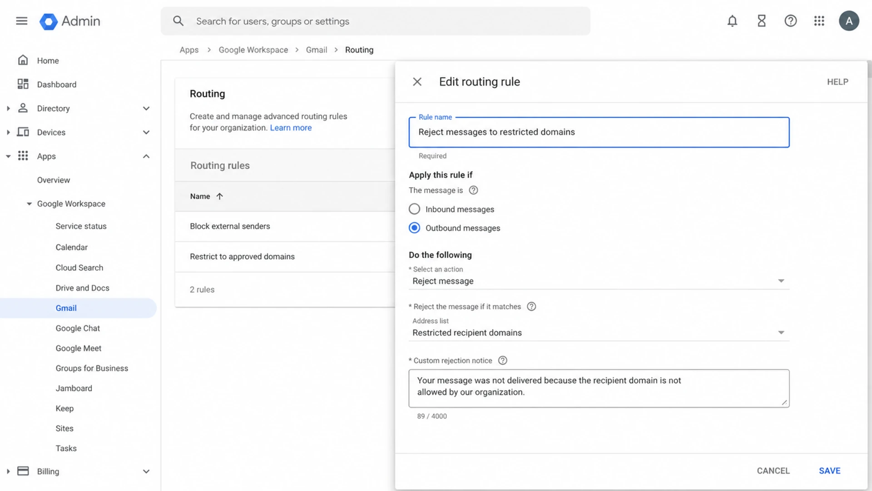Click the Rule name input field
The height and width of the screenshot is (491, 872).
tap(599, 132)
